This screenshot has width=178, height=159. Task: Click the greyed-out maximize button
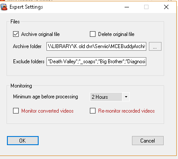[x=146, y=7]
